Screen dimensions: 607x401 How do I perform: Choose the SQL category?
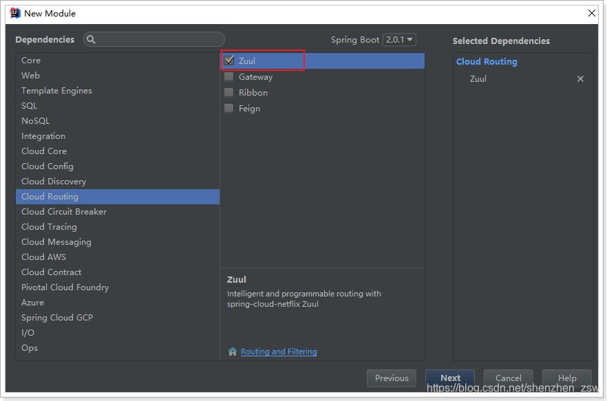tap(118, 106)
